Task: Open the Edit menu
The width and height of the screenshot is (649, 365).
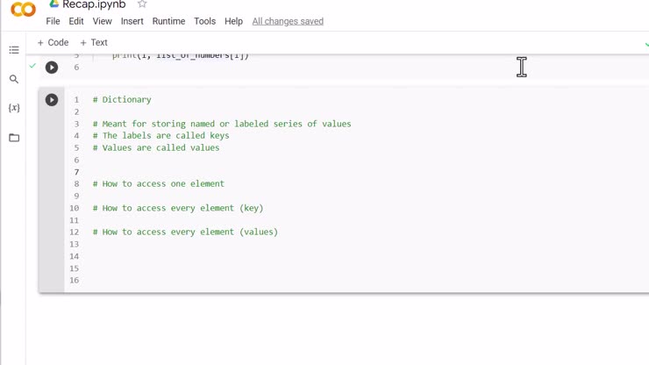Action: (x=76, y=21)
